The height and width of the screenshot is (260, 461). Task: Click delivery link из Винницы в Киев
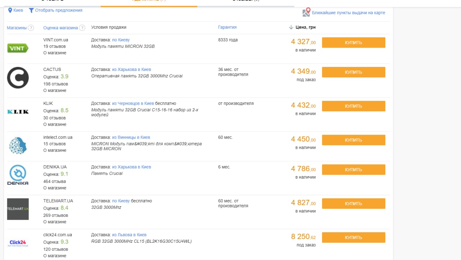131,137
